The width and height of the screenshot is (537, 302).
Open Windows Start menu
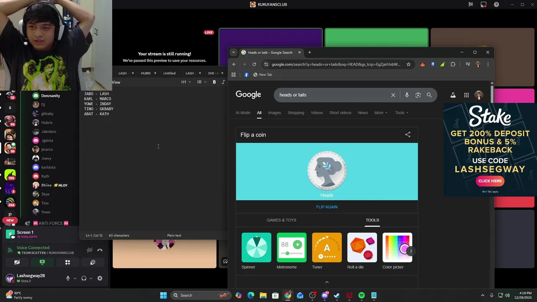coord(163,295)
